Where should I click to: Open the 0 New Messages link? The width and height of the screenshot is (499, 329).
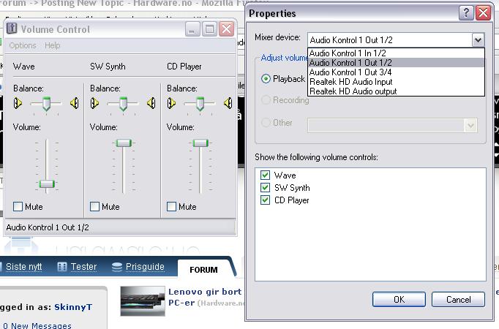(37, 325)
